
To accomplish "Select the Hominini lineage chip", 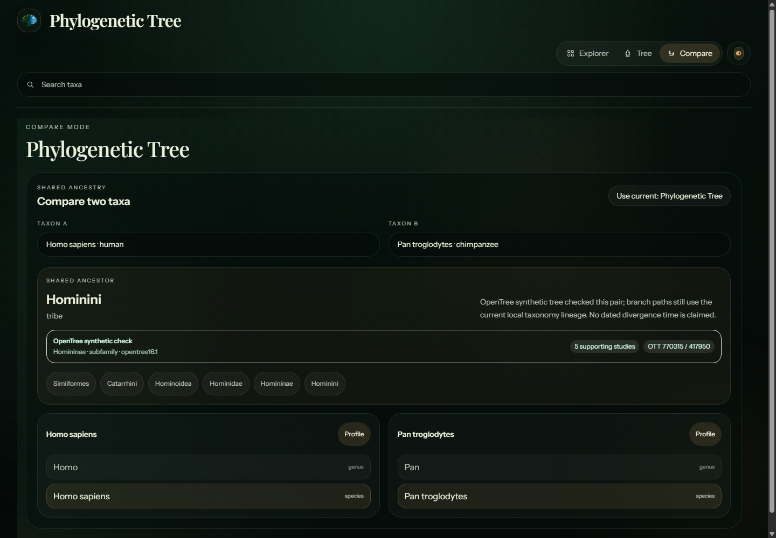I will pos(324,384).
